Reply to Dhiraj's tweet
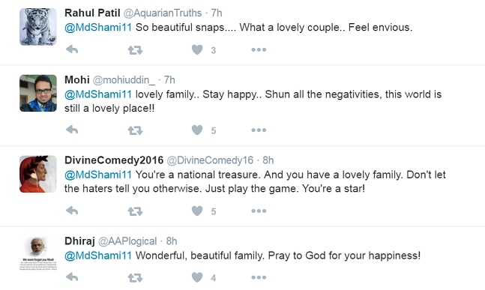 (72, 277)
